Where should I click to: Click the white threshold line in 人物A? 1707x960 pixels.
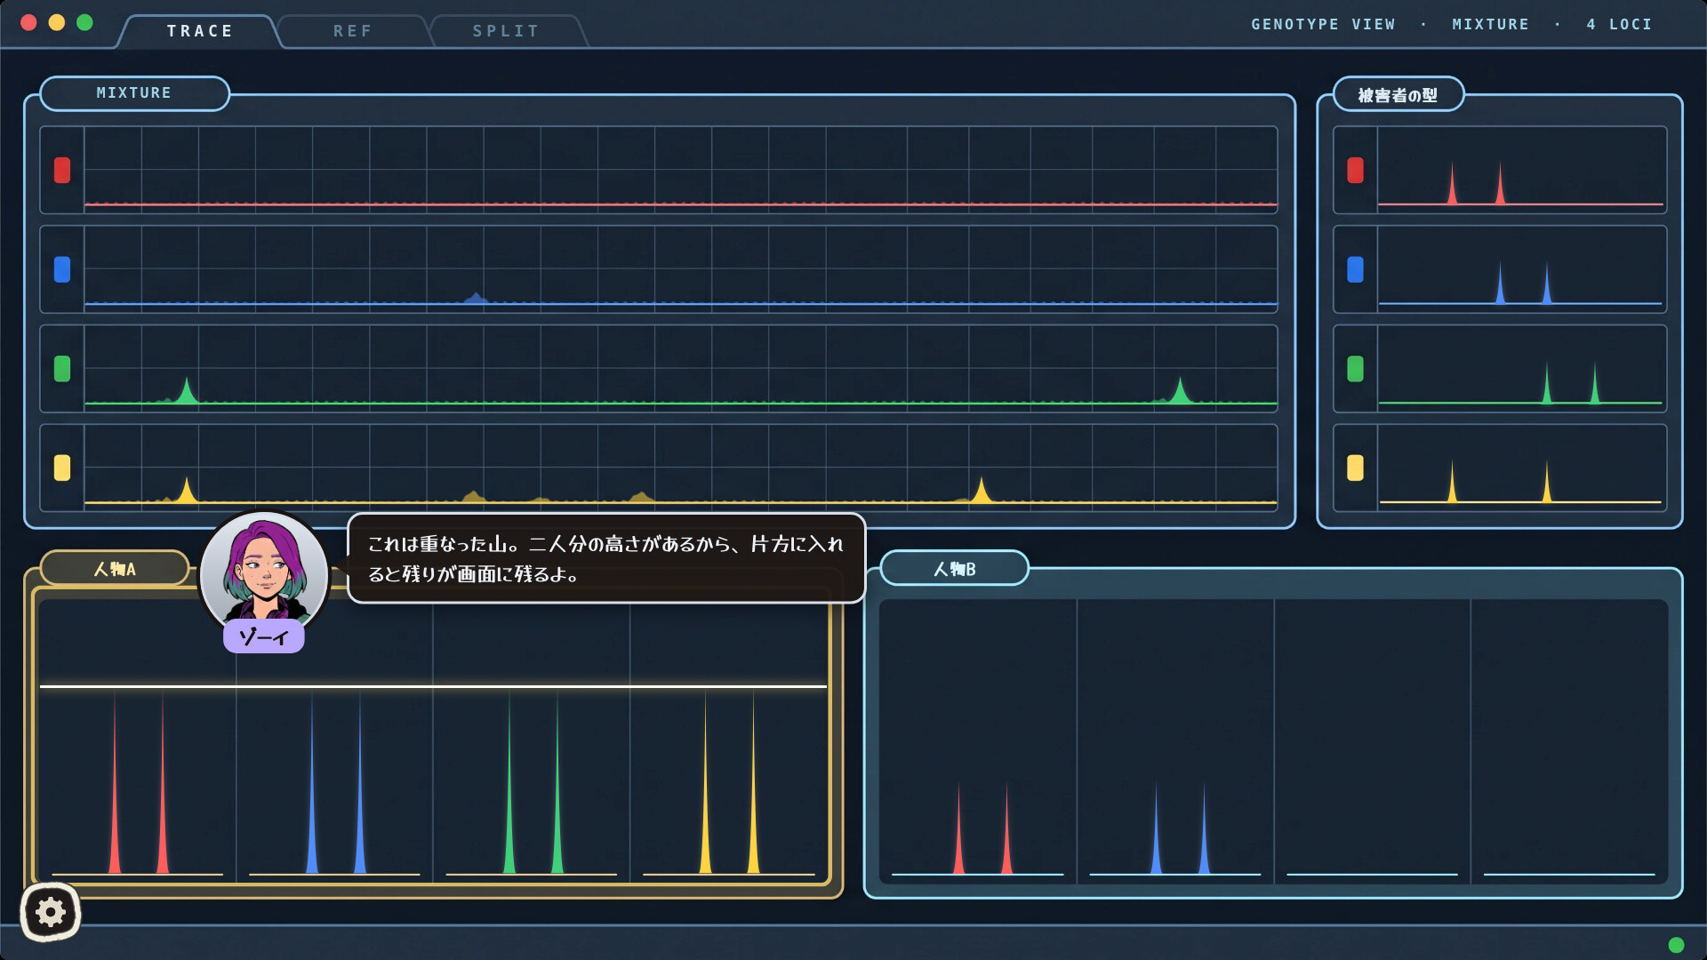point(433,686)
